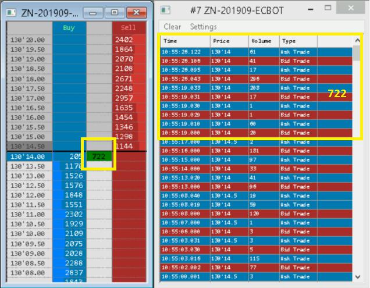This screenshot has height=288, width=370.
Task: Click the Volume column header
Action: click(264, 41)
